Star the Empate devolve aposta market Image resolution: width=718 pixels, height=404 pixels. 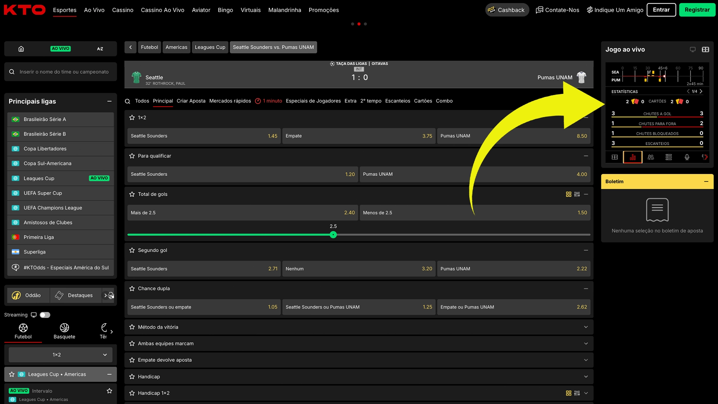[132, 360]
